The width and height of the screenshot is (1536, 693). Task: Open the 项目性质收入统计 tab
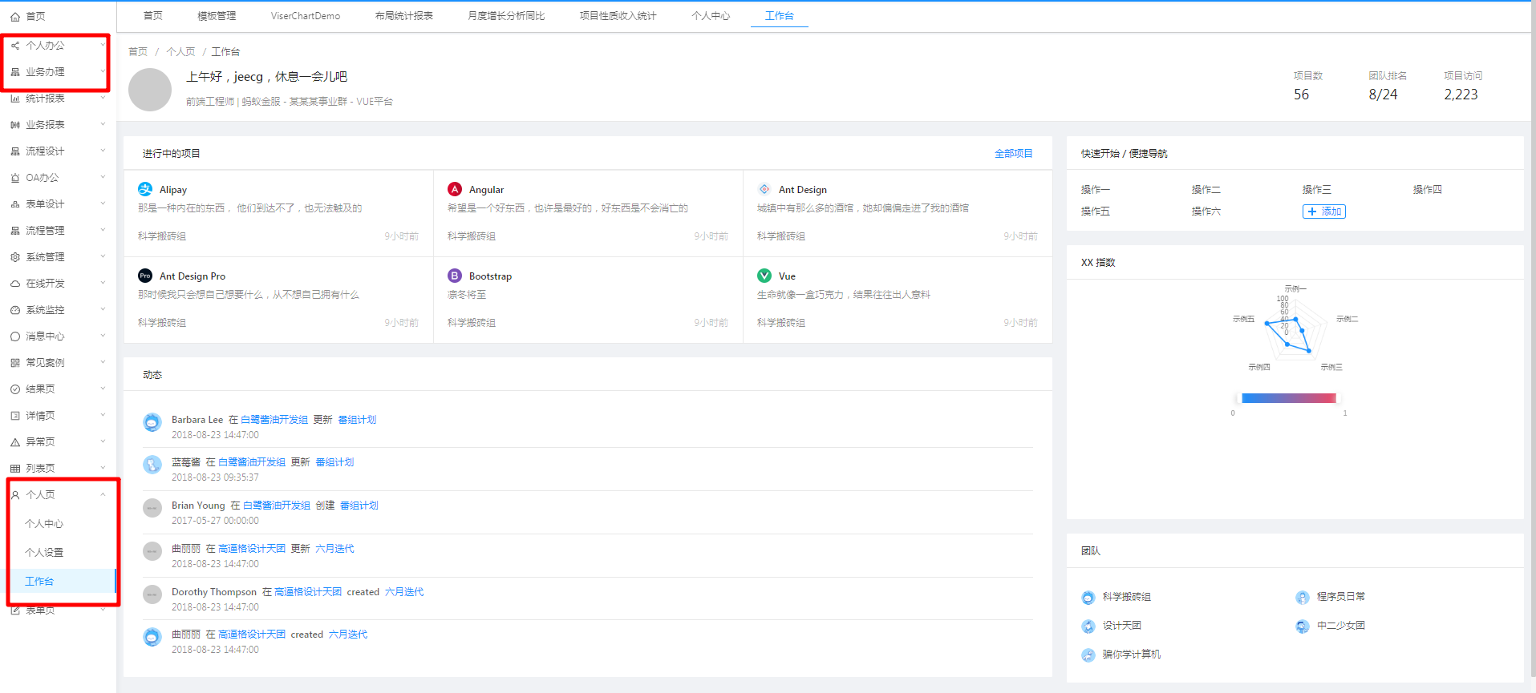click(x=618, y=16)
